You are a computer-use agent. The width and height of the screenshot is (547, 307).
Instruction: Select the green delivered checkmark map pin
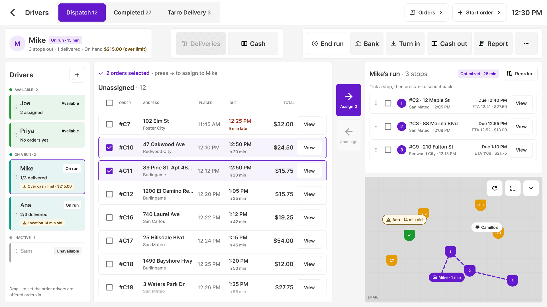(409, 235)
